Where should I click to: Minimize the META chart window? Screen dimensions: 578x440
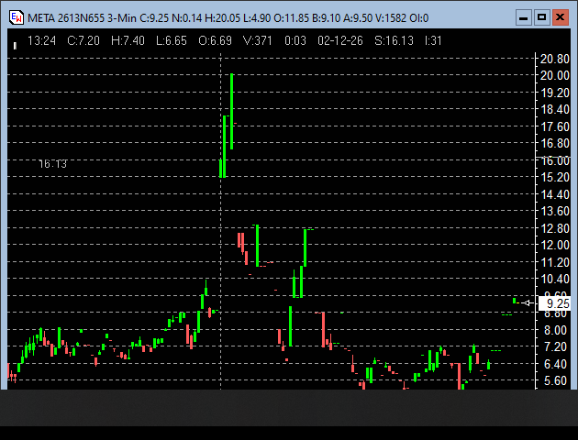coord(522,17)
